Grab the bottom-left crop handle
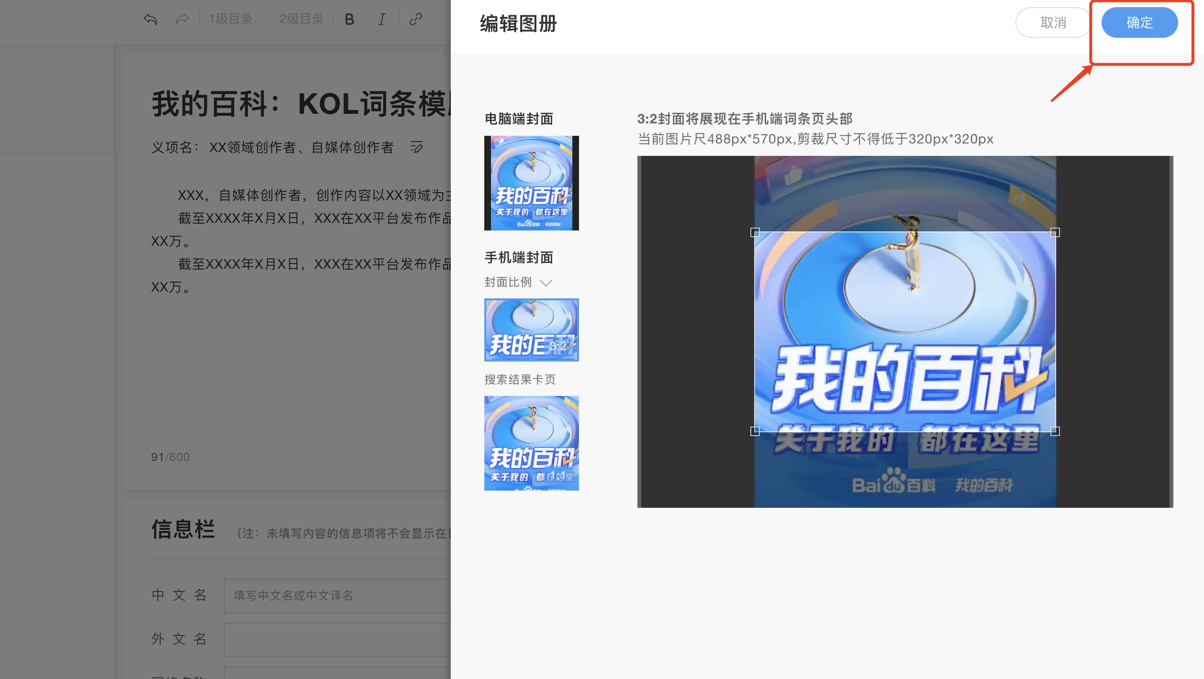This screenshot has width=1204, height=679. [755, 431]
